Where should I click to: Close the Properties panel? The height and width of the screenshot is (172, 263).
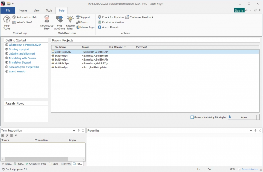(x=260, y=131)
